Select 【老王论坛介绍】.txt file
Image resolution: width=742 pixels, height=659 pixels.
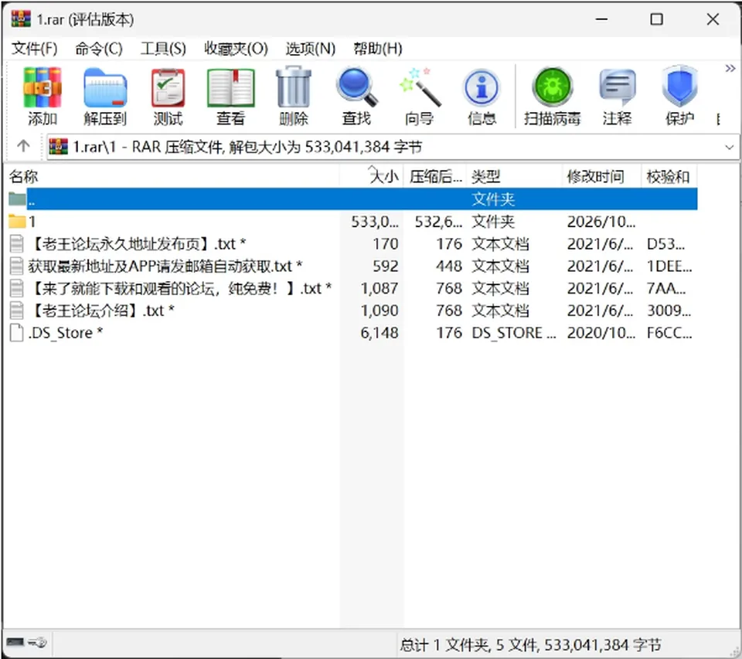[352, 311]
